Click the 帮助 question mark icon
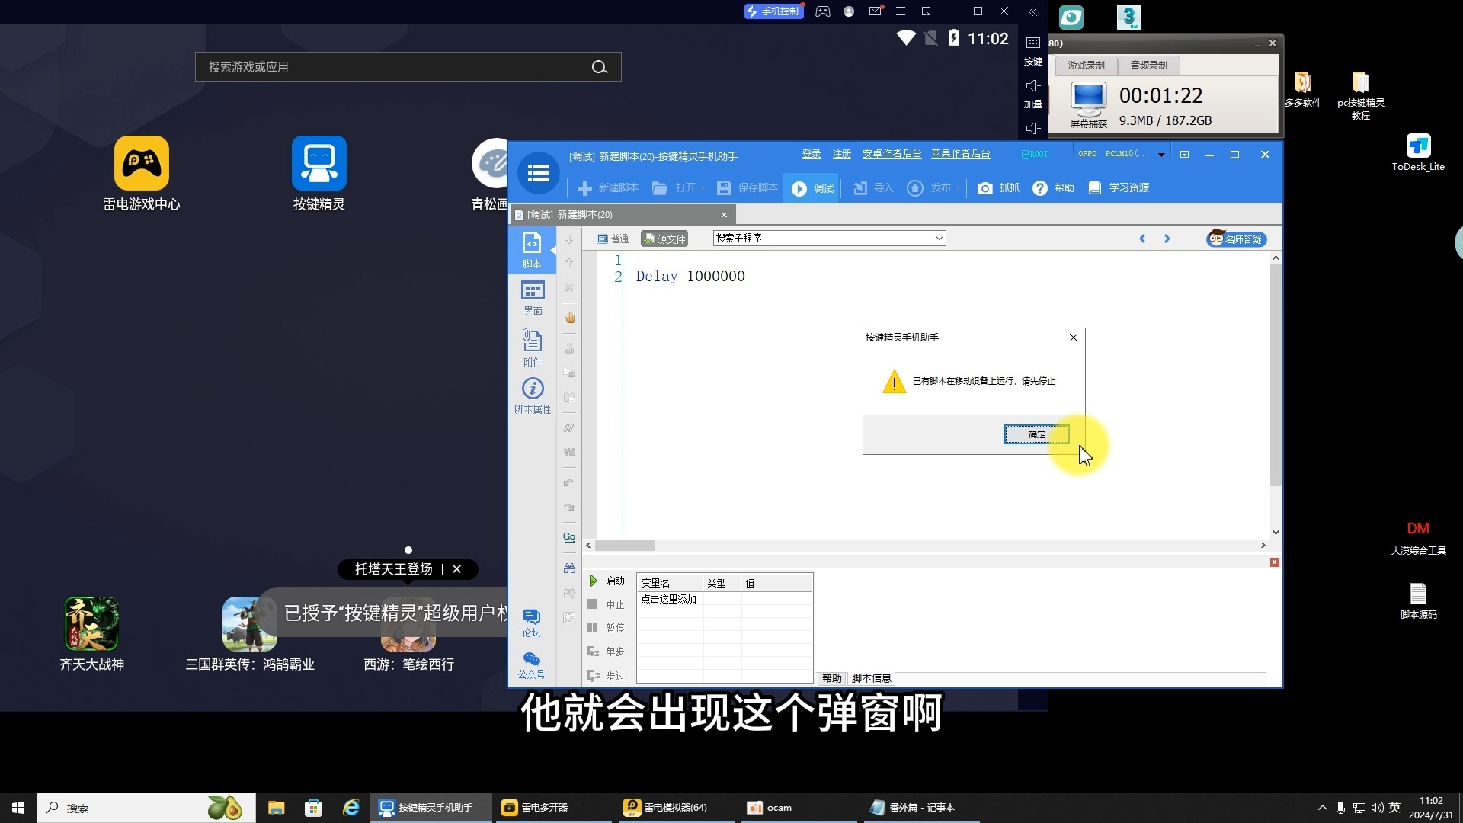This screenshot has height=823, width=1463. (1040, 188)
